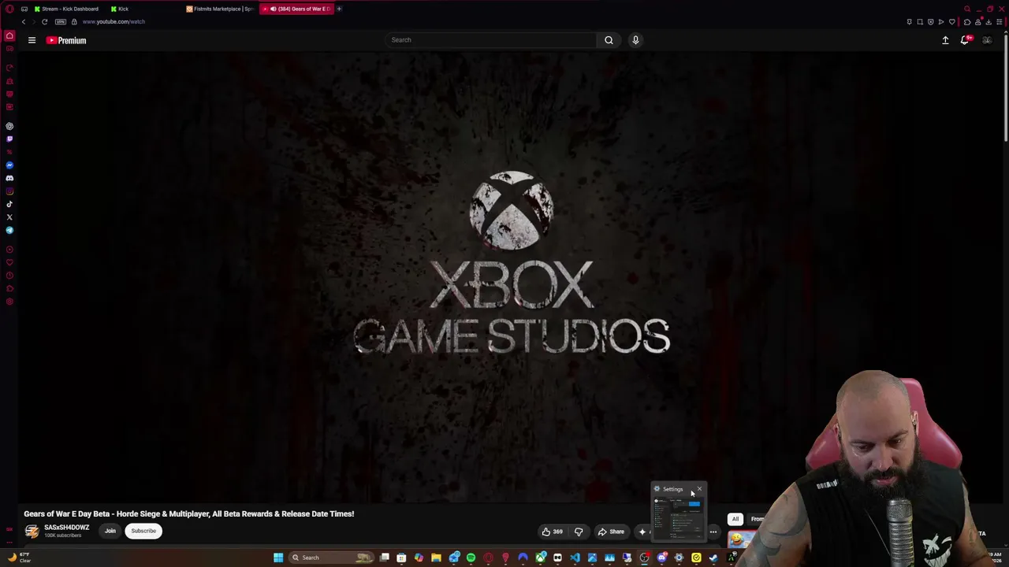
Task: Click the Share button under the video
Action: pos(610,532)
